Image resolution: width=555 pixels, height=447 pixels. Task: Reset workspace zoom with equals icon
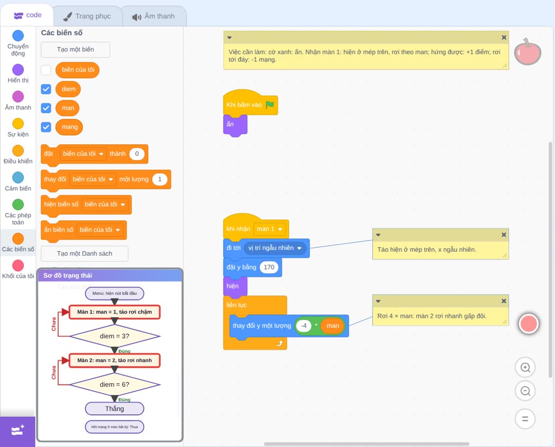tap(525, 419)
